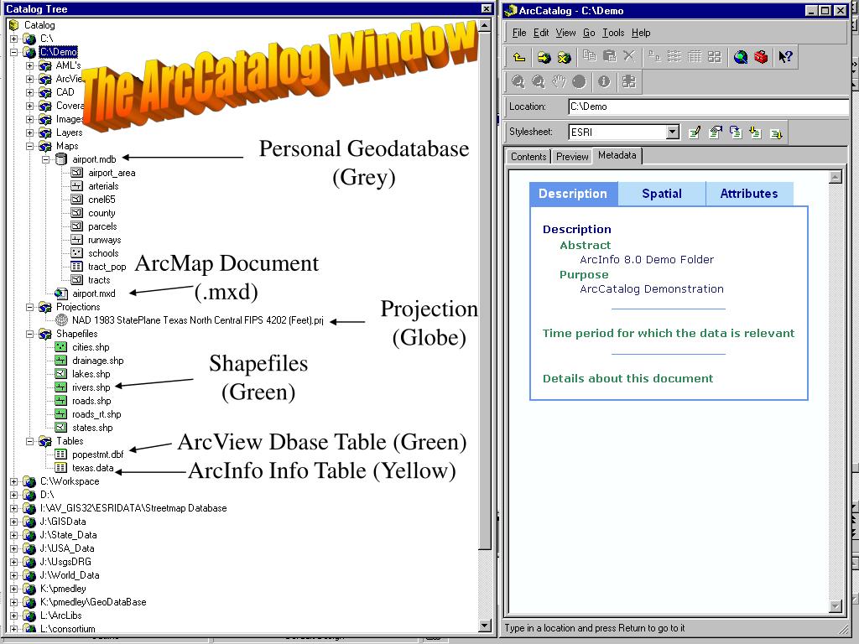Viewport: 859px width, 644px height.
Task: Select the rivers.shp shapefile
Action: (x=91, y=387)
